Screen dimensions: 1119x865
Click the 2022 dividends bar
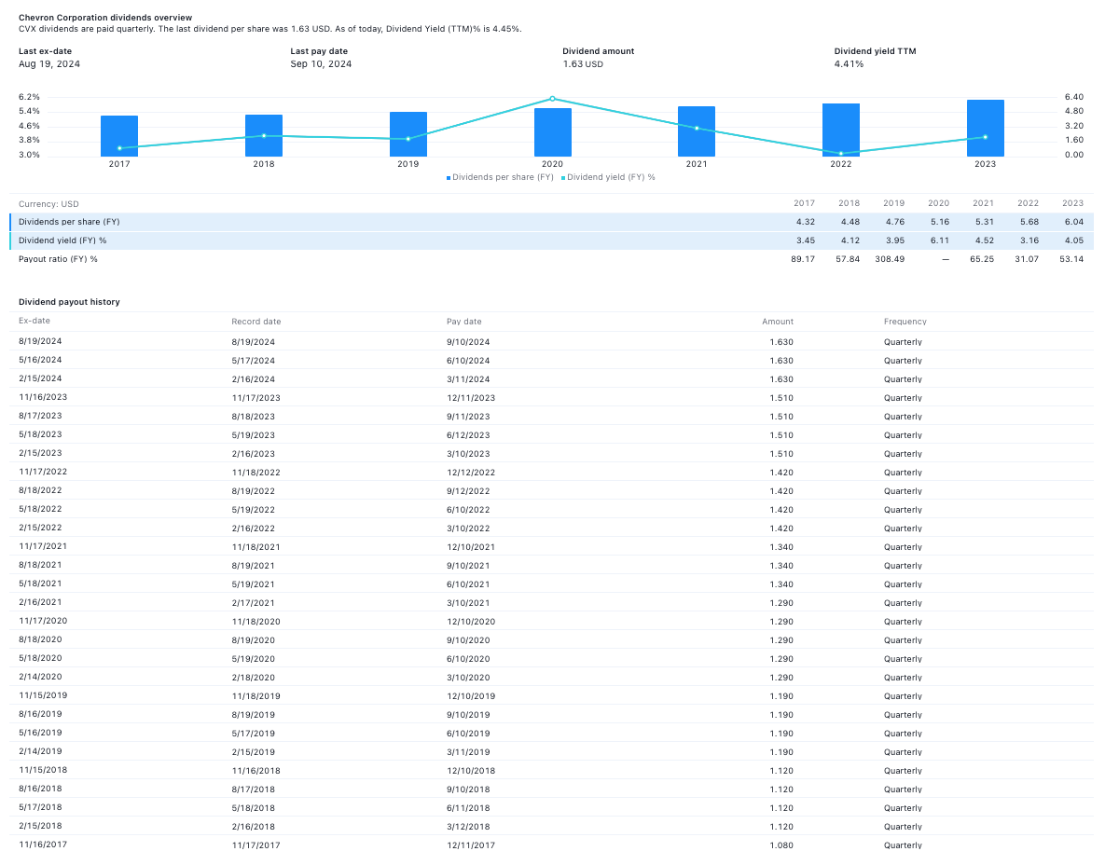(841, 130)
